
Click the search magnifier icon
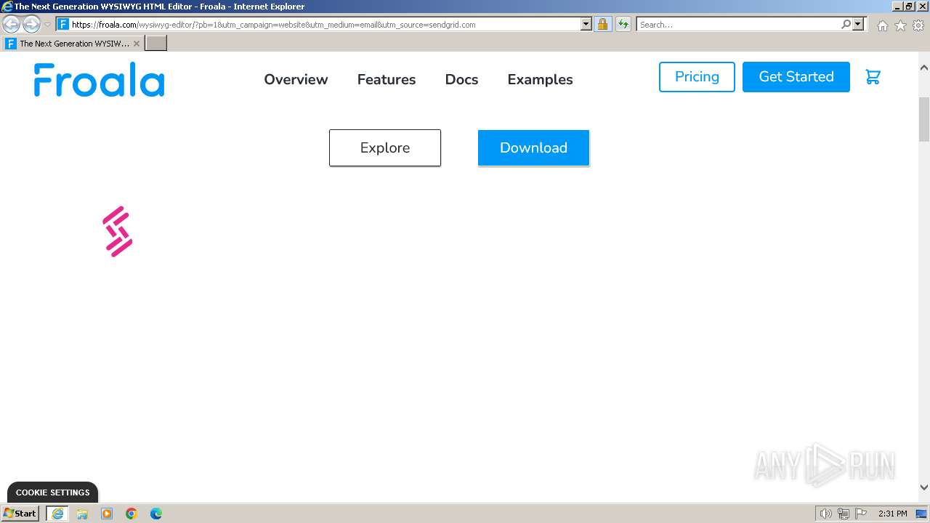(846, 25)
